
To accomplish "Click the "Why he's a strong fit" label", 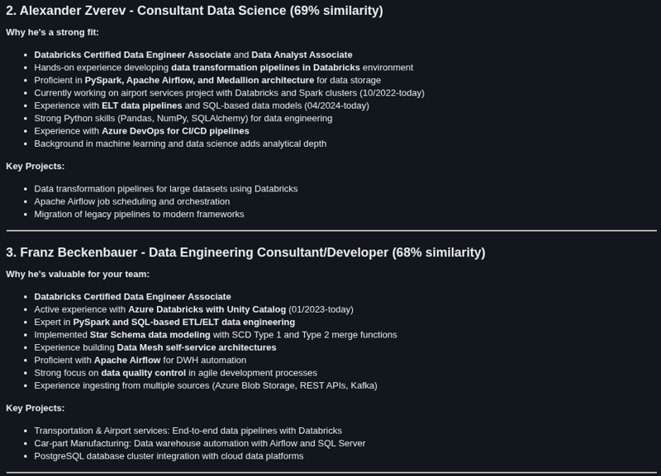I will click(52, 32).
